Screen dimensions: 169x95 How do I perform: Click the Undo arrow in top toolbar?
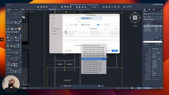pyautogui.click(x=53, y=7)
